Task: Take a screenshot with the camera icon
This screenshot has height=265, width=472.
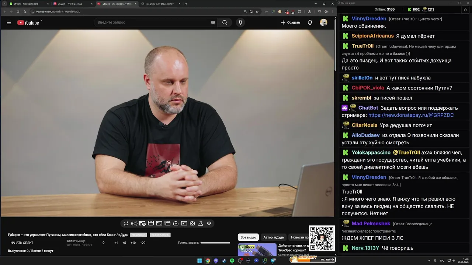Action: (192, 223)
